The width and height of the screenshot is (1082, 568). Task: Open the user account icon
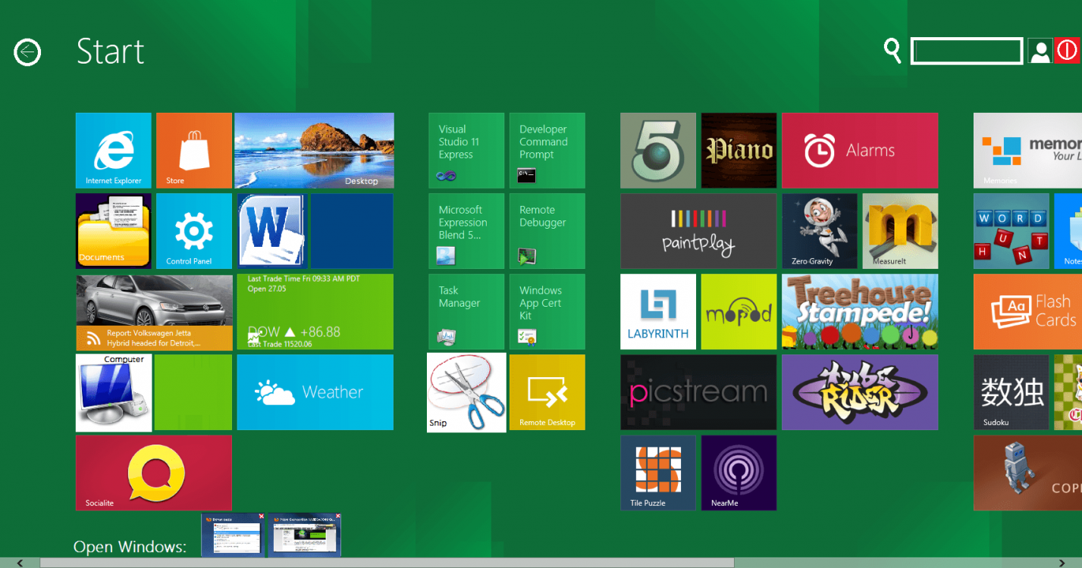click(x=1040, y=51)
